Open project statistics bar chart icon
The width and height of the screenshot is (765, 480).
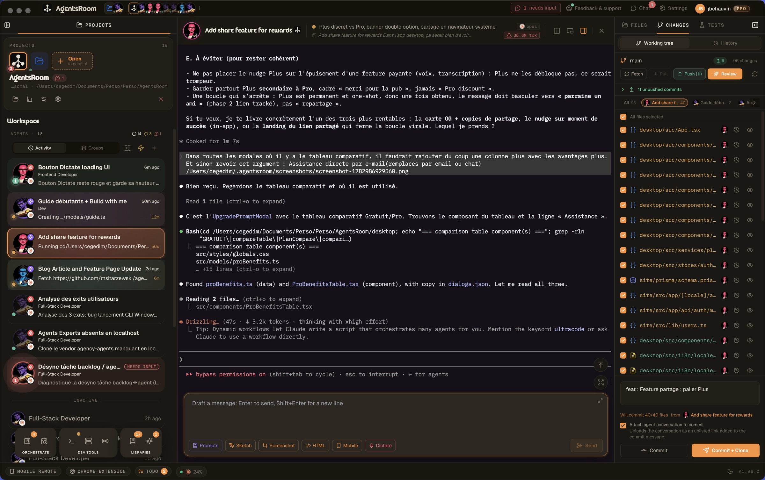[x=30, y=99]
